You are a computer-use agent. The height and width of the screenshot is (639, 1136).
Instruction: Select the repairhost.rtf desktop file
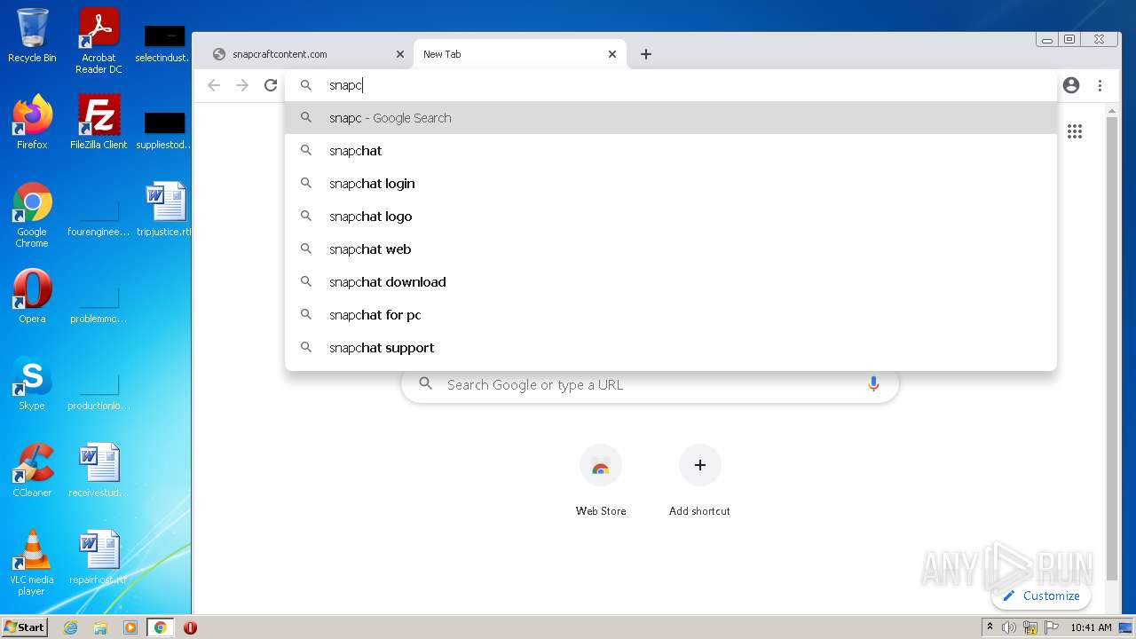tap(99, 557)
